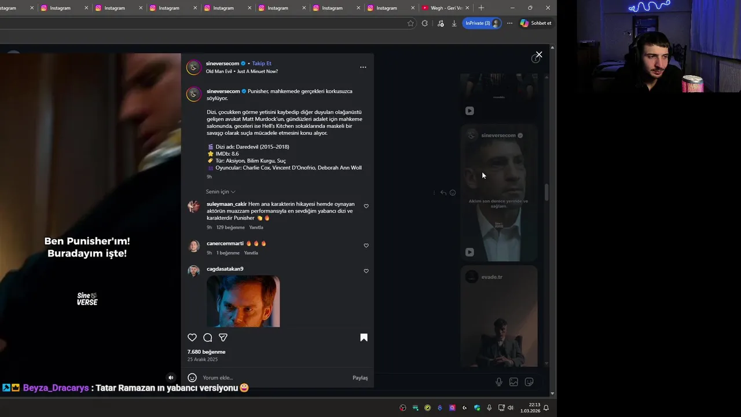
Task: Open the browser extensions puzzle icon
Action: pyautogui.click(x=425, y=23)
